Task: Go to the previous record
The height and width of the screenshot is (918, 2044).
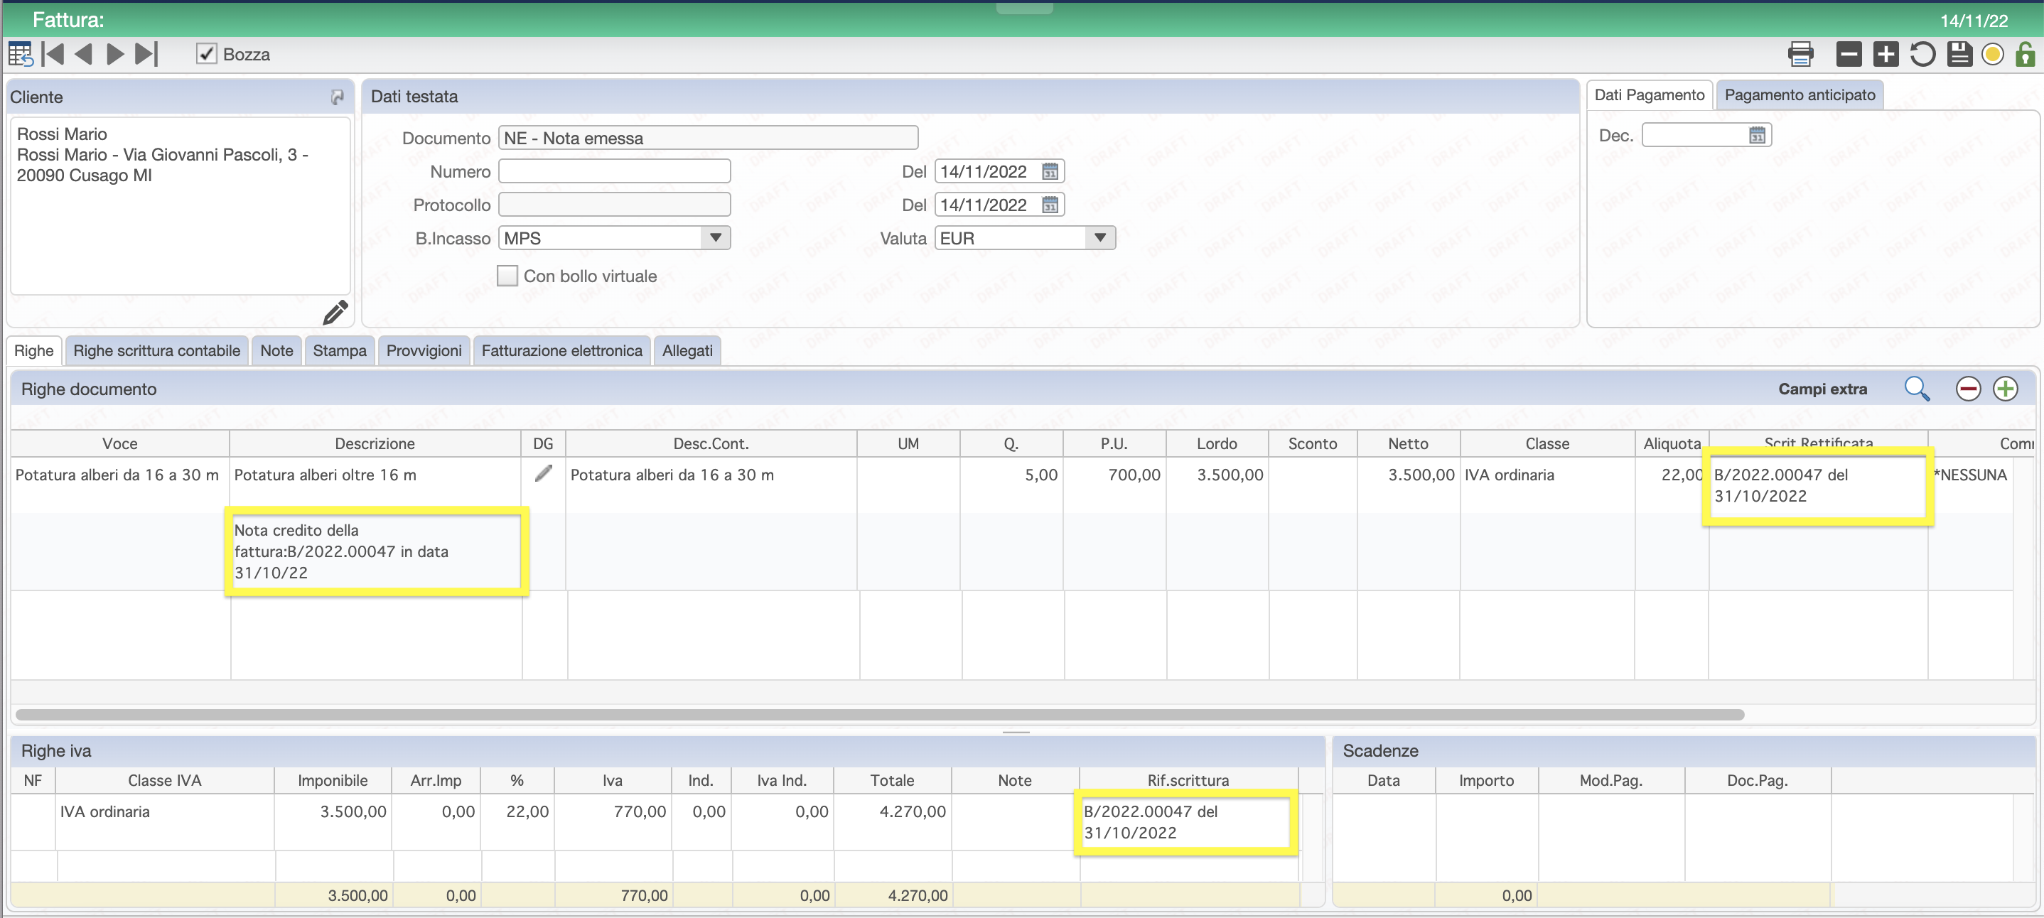Action: (83, 54)
